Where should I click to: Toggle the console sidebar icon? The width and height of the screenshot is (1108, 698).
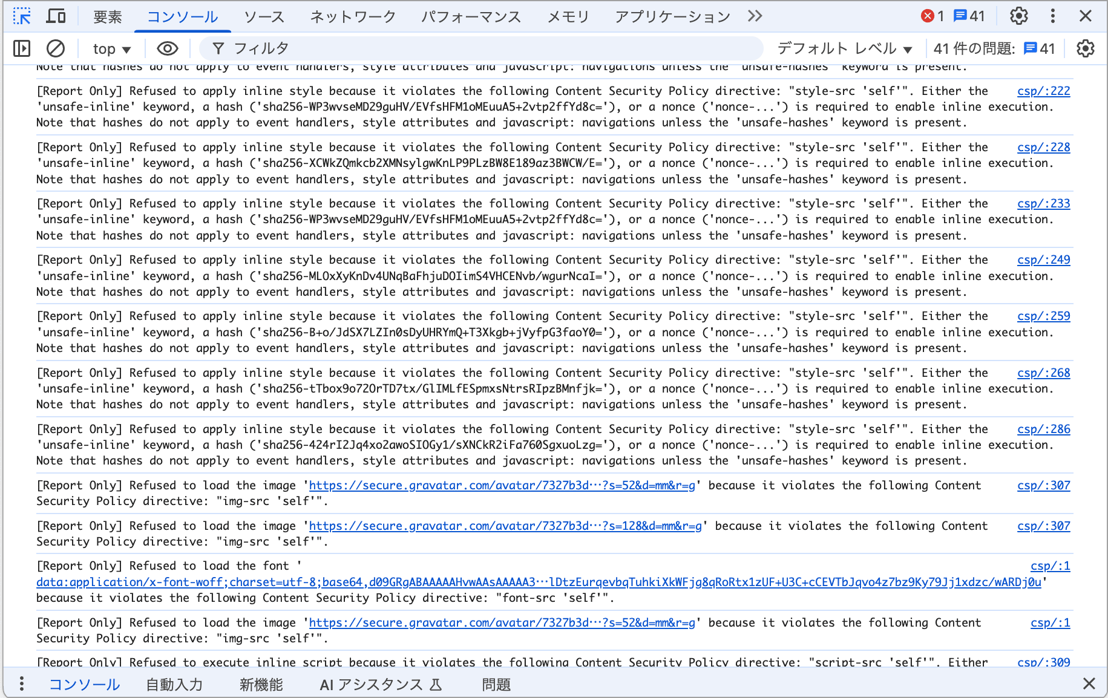[x=22, y=48]
